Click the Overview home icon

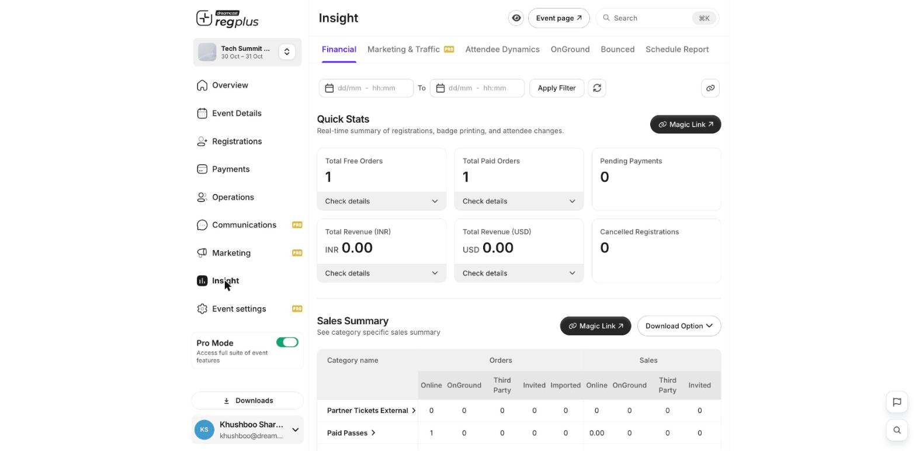click(x=202, y=85)
